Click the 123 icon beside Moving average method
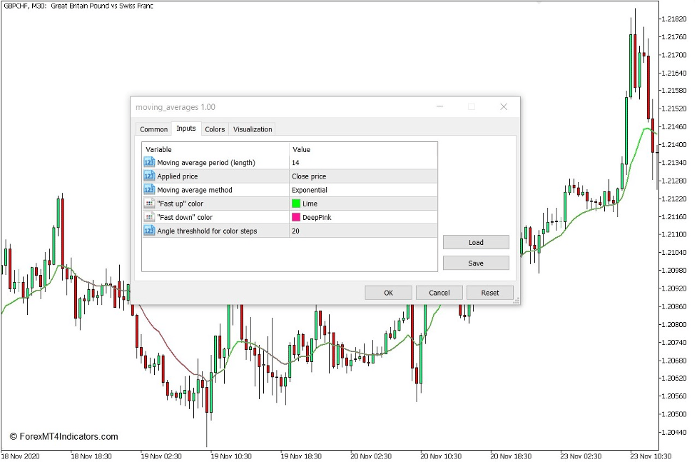Image resolution: width=697 pixels, height=462 pixels. pyautogui.click(x=149, y=189)
